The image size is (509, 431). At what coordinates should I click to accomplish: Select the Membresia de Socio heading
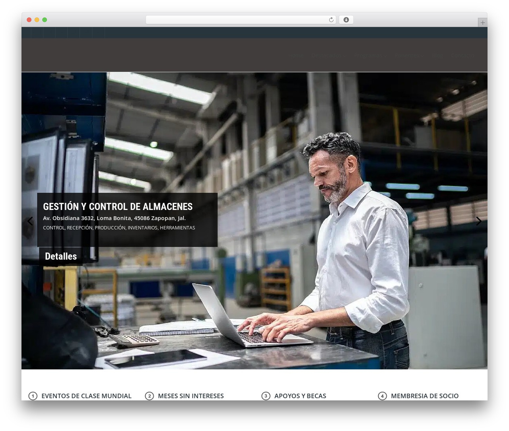(425, 396)
